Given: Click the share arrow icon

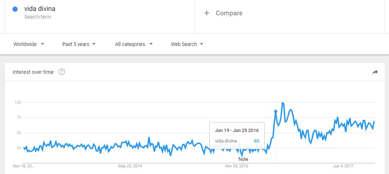Looking at the screenshot, I should tap(375, 72).
